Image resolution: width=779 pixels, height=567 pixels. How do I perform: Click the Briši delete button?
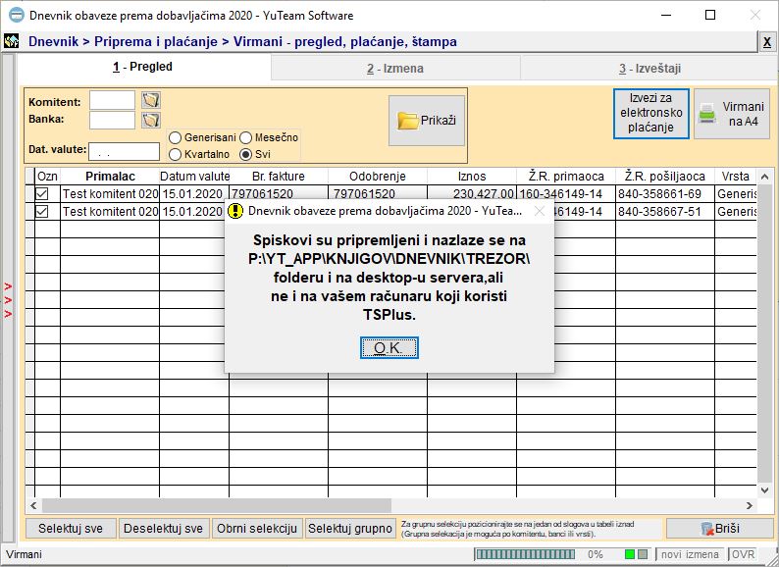pos(720,529)
